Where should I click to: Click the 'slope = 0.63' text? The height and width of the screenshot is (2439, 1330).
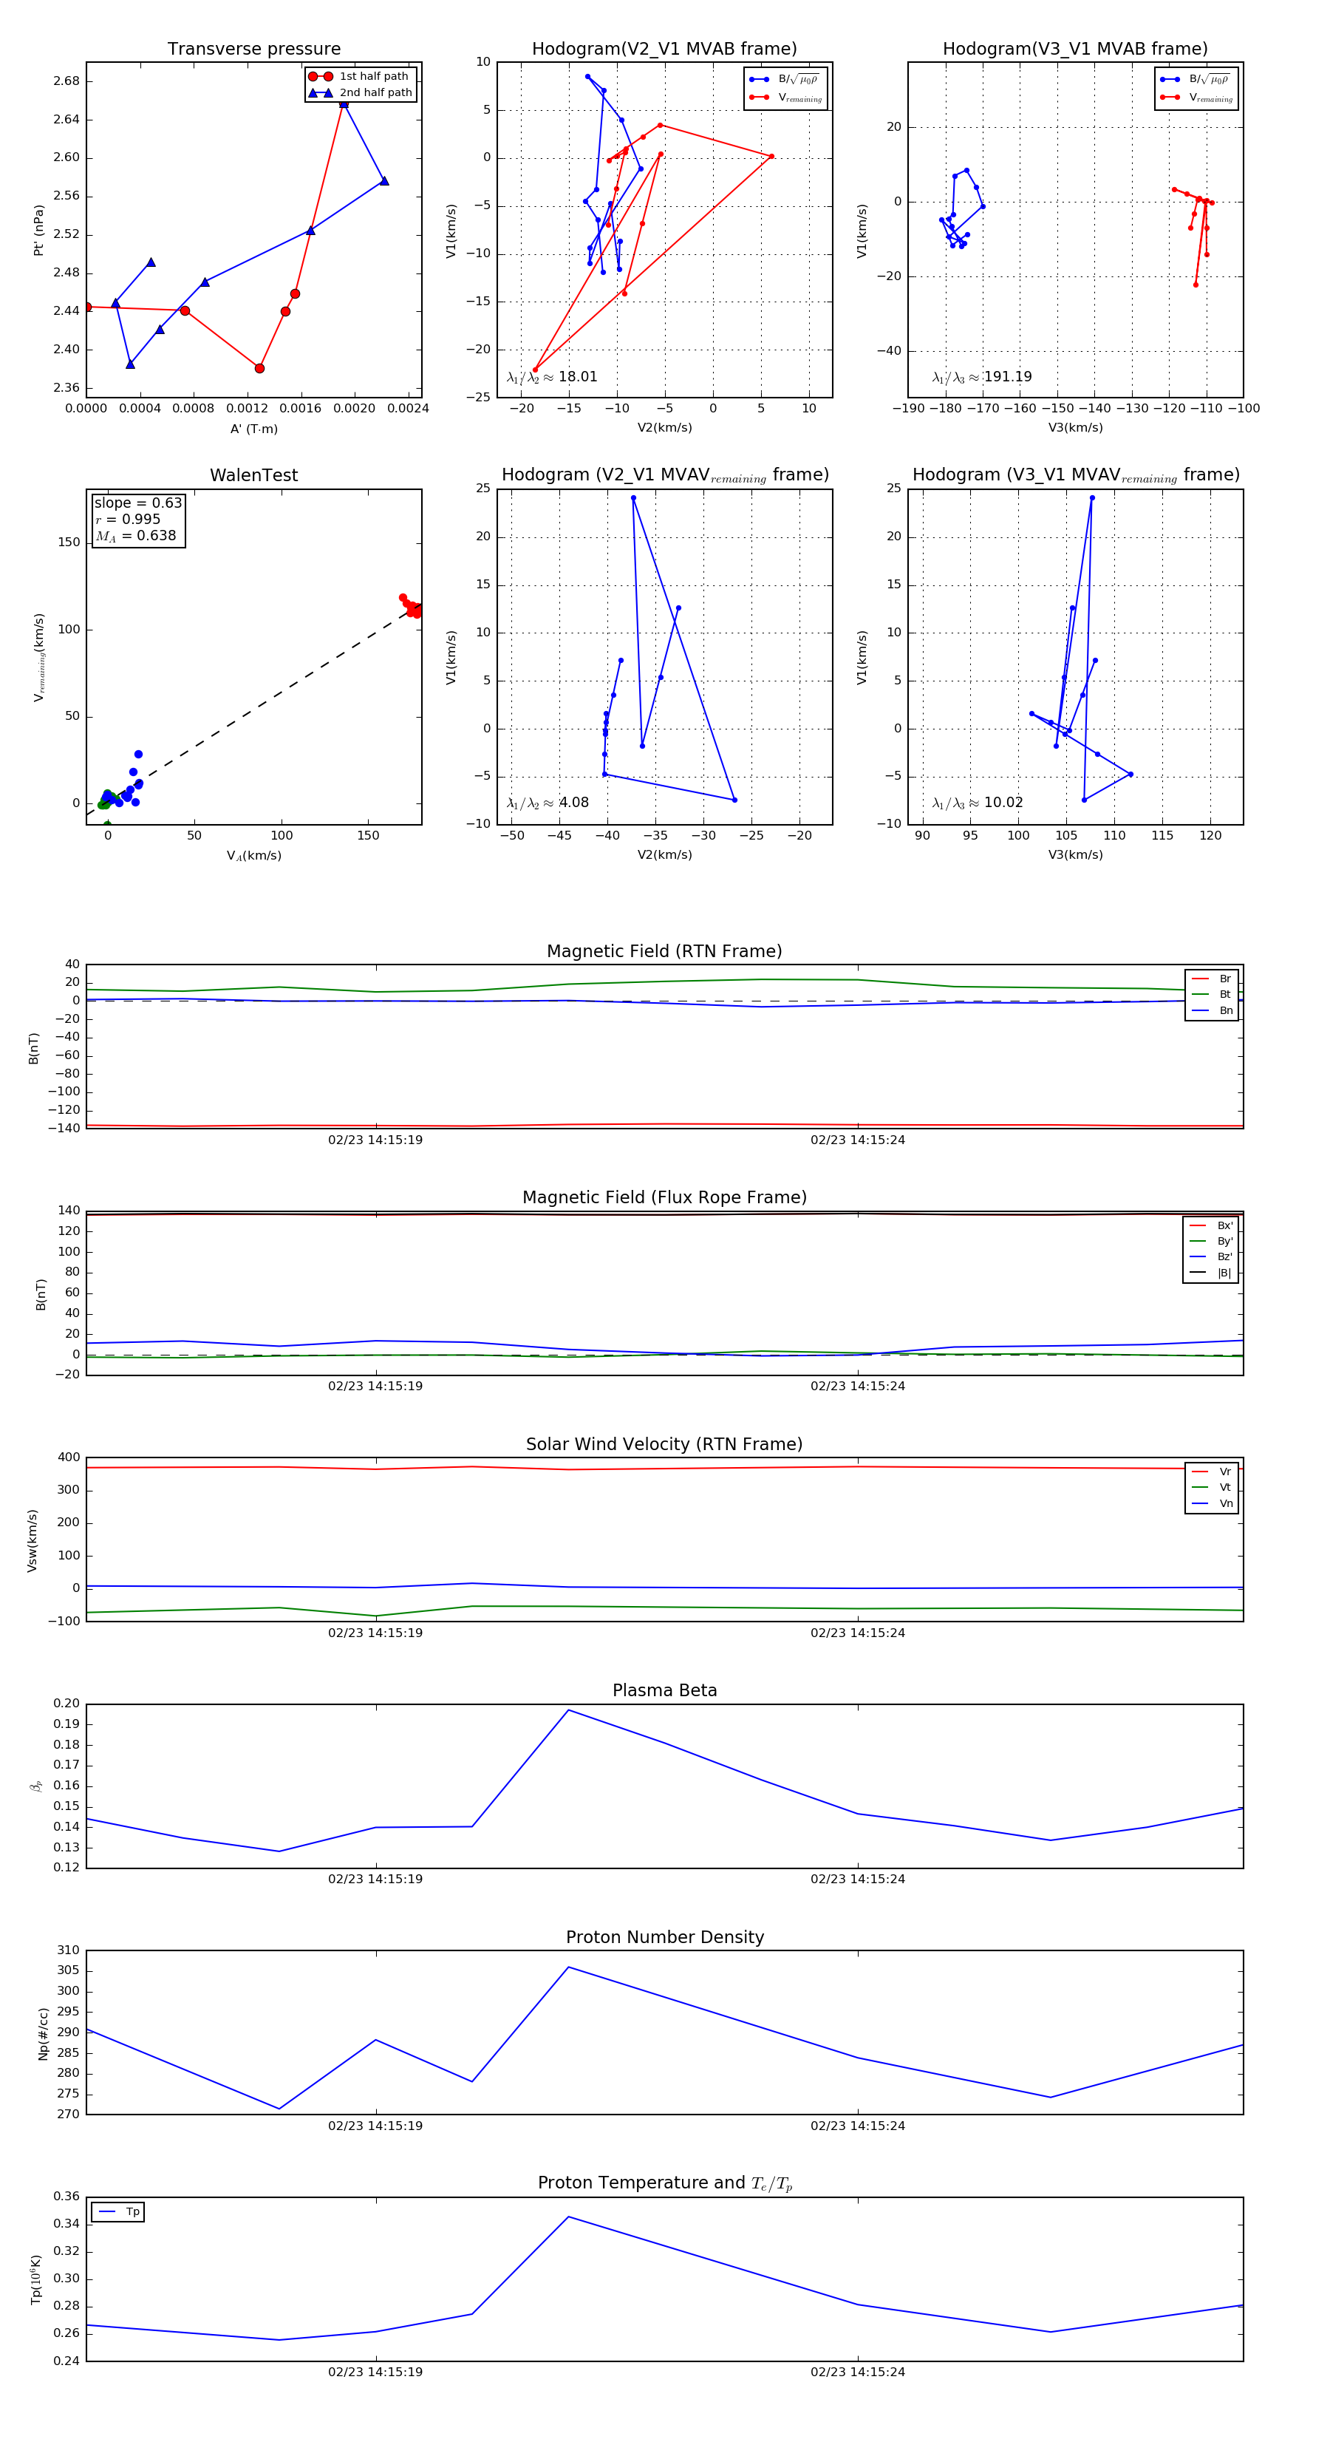tap(138, 503)
